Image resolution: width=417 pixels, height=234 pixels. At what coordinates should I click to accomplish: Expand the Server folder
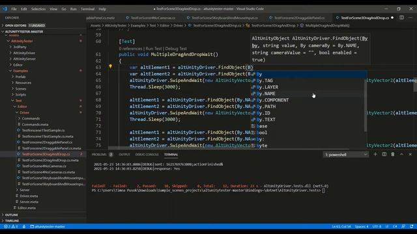(25, 190)
